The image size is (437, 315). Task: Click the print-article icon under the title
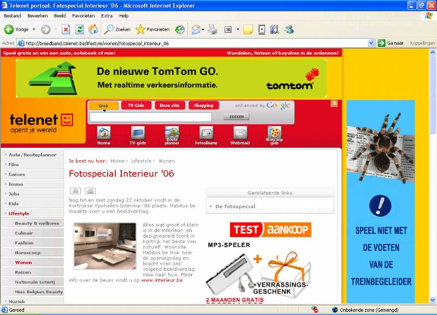(90, 191)
